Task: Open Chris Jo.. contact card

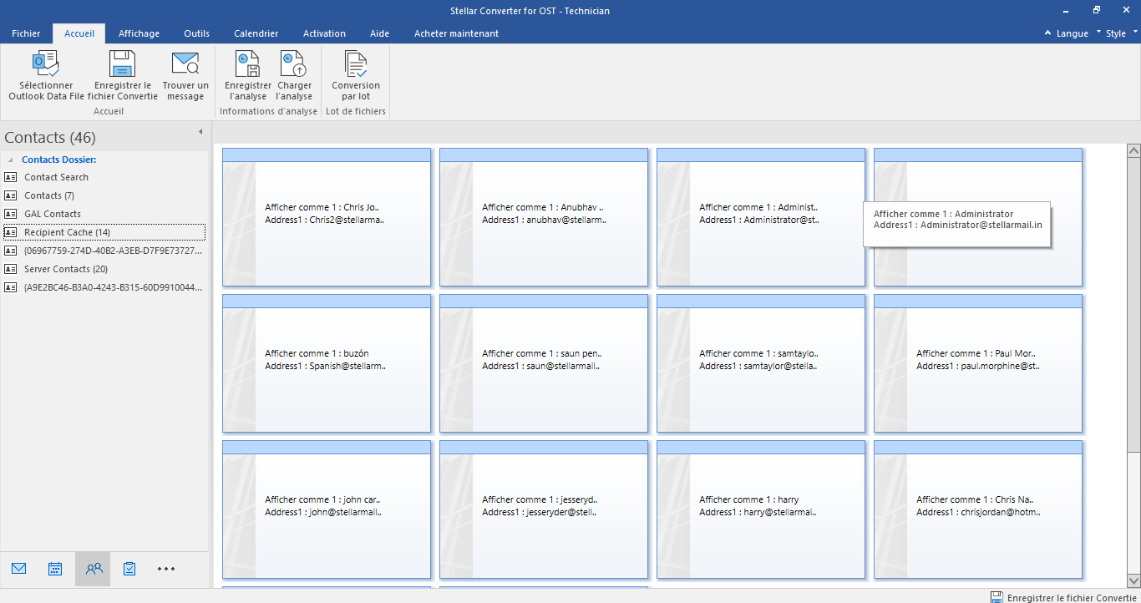Action: tap(327, 217)
